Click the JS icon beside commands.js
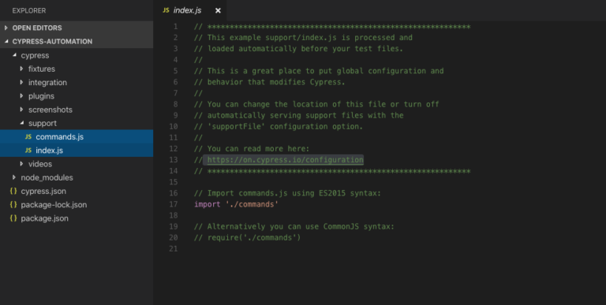The height and width of the screenshot is (305, 606). point(28,136)
